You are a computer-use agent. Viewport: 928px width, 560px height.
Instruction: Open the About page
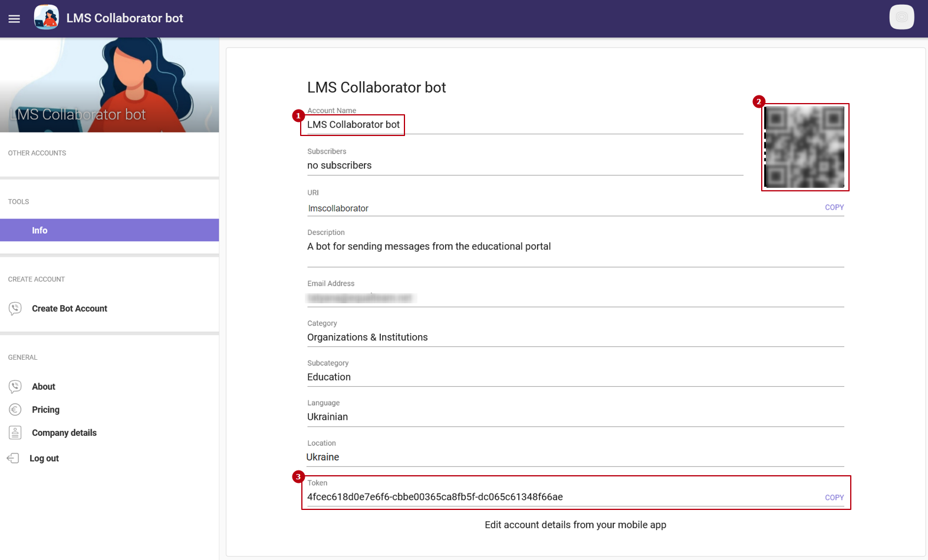point(44,387)
